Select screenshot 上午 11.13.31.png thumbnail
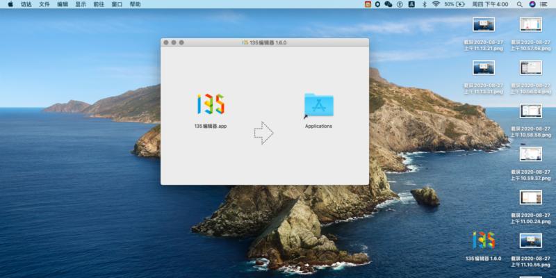 click(484, 67)
